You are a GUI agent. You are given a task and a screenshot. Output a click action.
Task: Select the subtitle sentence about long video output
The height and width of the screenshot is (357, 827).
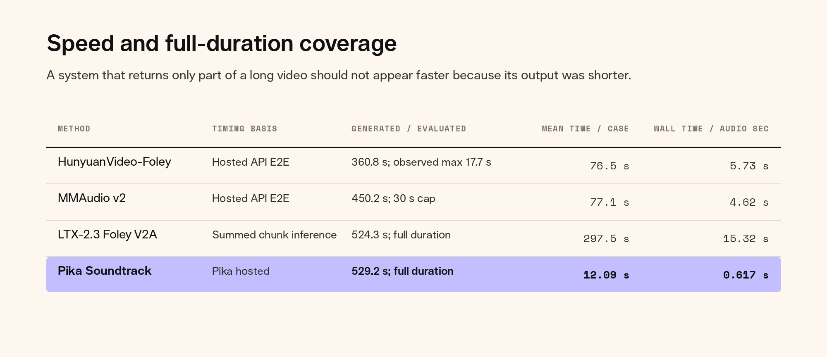click(x=339, y=75)
